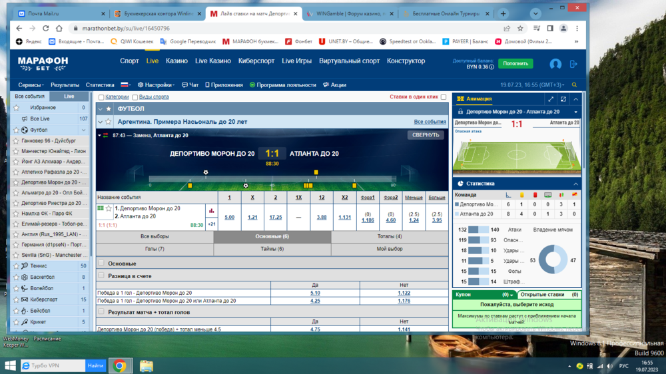Click the balance info icon

tap(492, 67)
